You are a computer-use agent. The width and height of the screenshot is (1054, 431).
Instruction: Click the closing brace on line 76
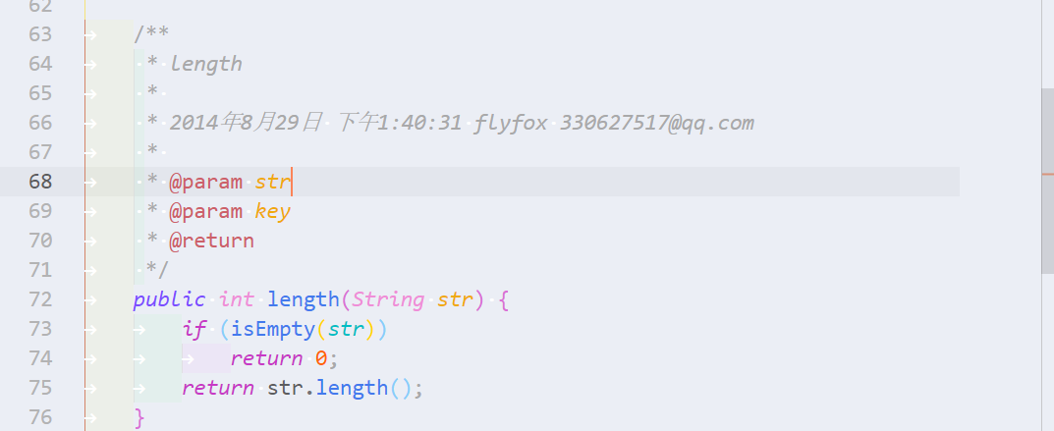point(139,417)
